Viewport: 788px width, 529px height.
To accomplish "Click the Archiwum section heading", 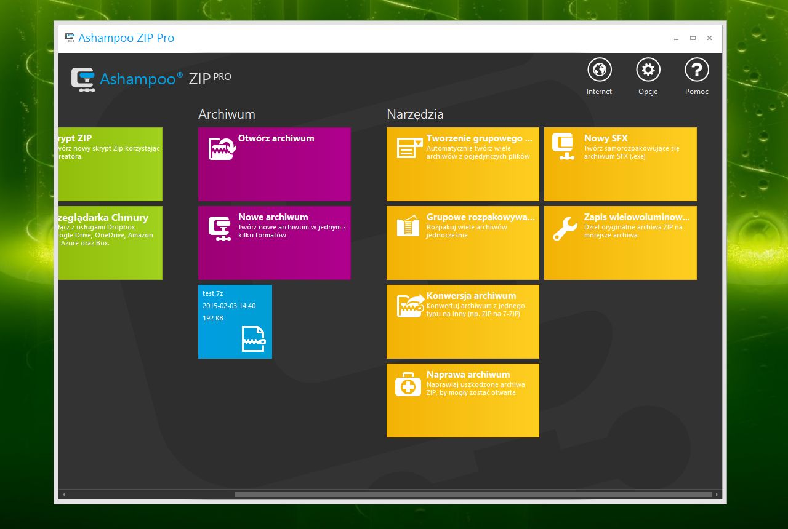I will [227, 114].
